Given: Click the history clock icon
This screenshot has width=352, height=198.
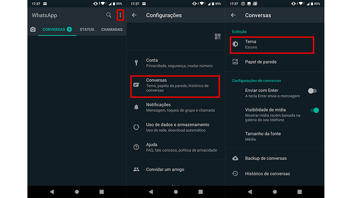Looking at the screenshot, I should (235, 174).
